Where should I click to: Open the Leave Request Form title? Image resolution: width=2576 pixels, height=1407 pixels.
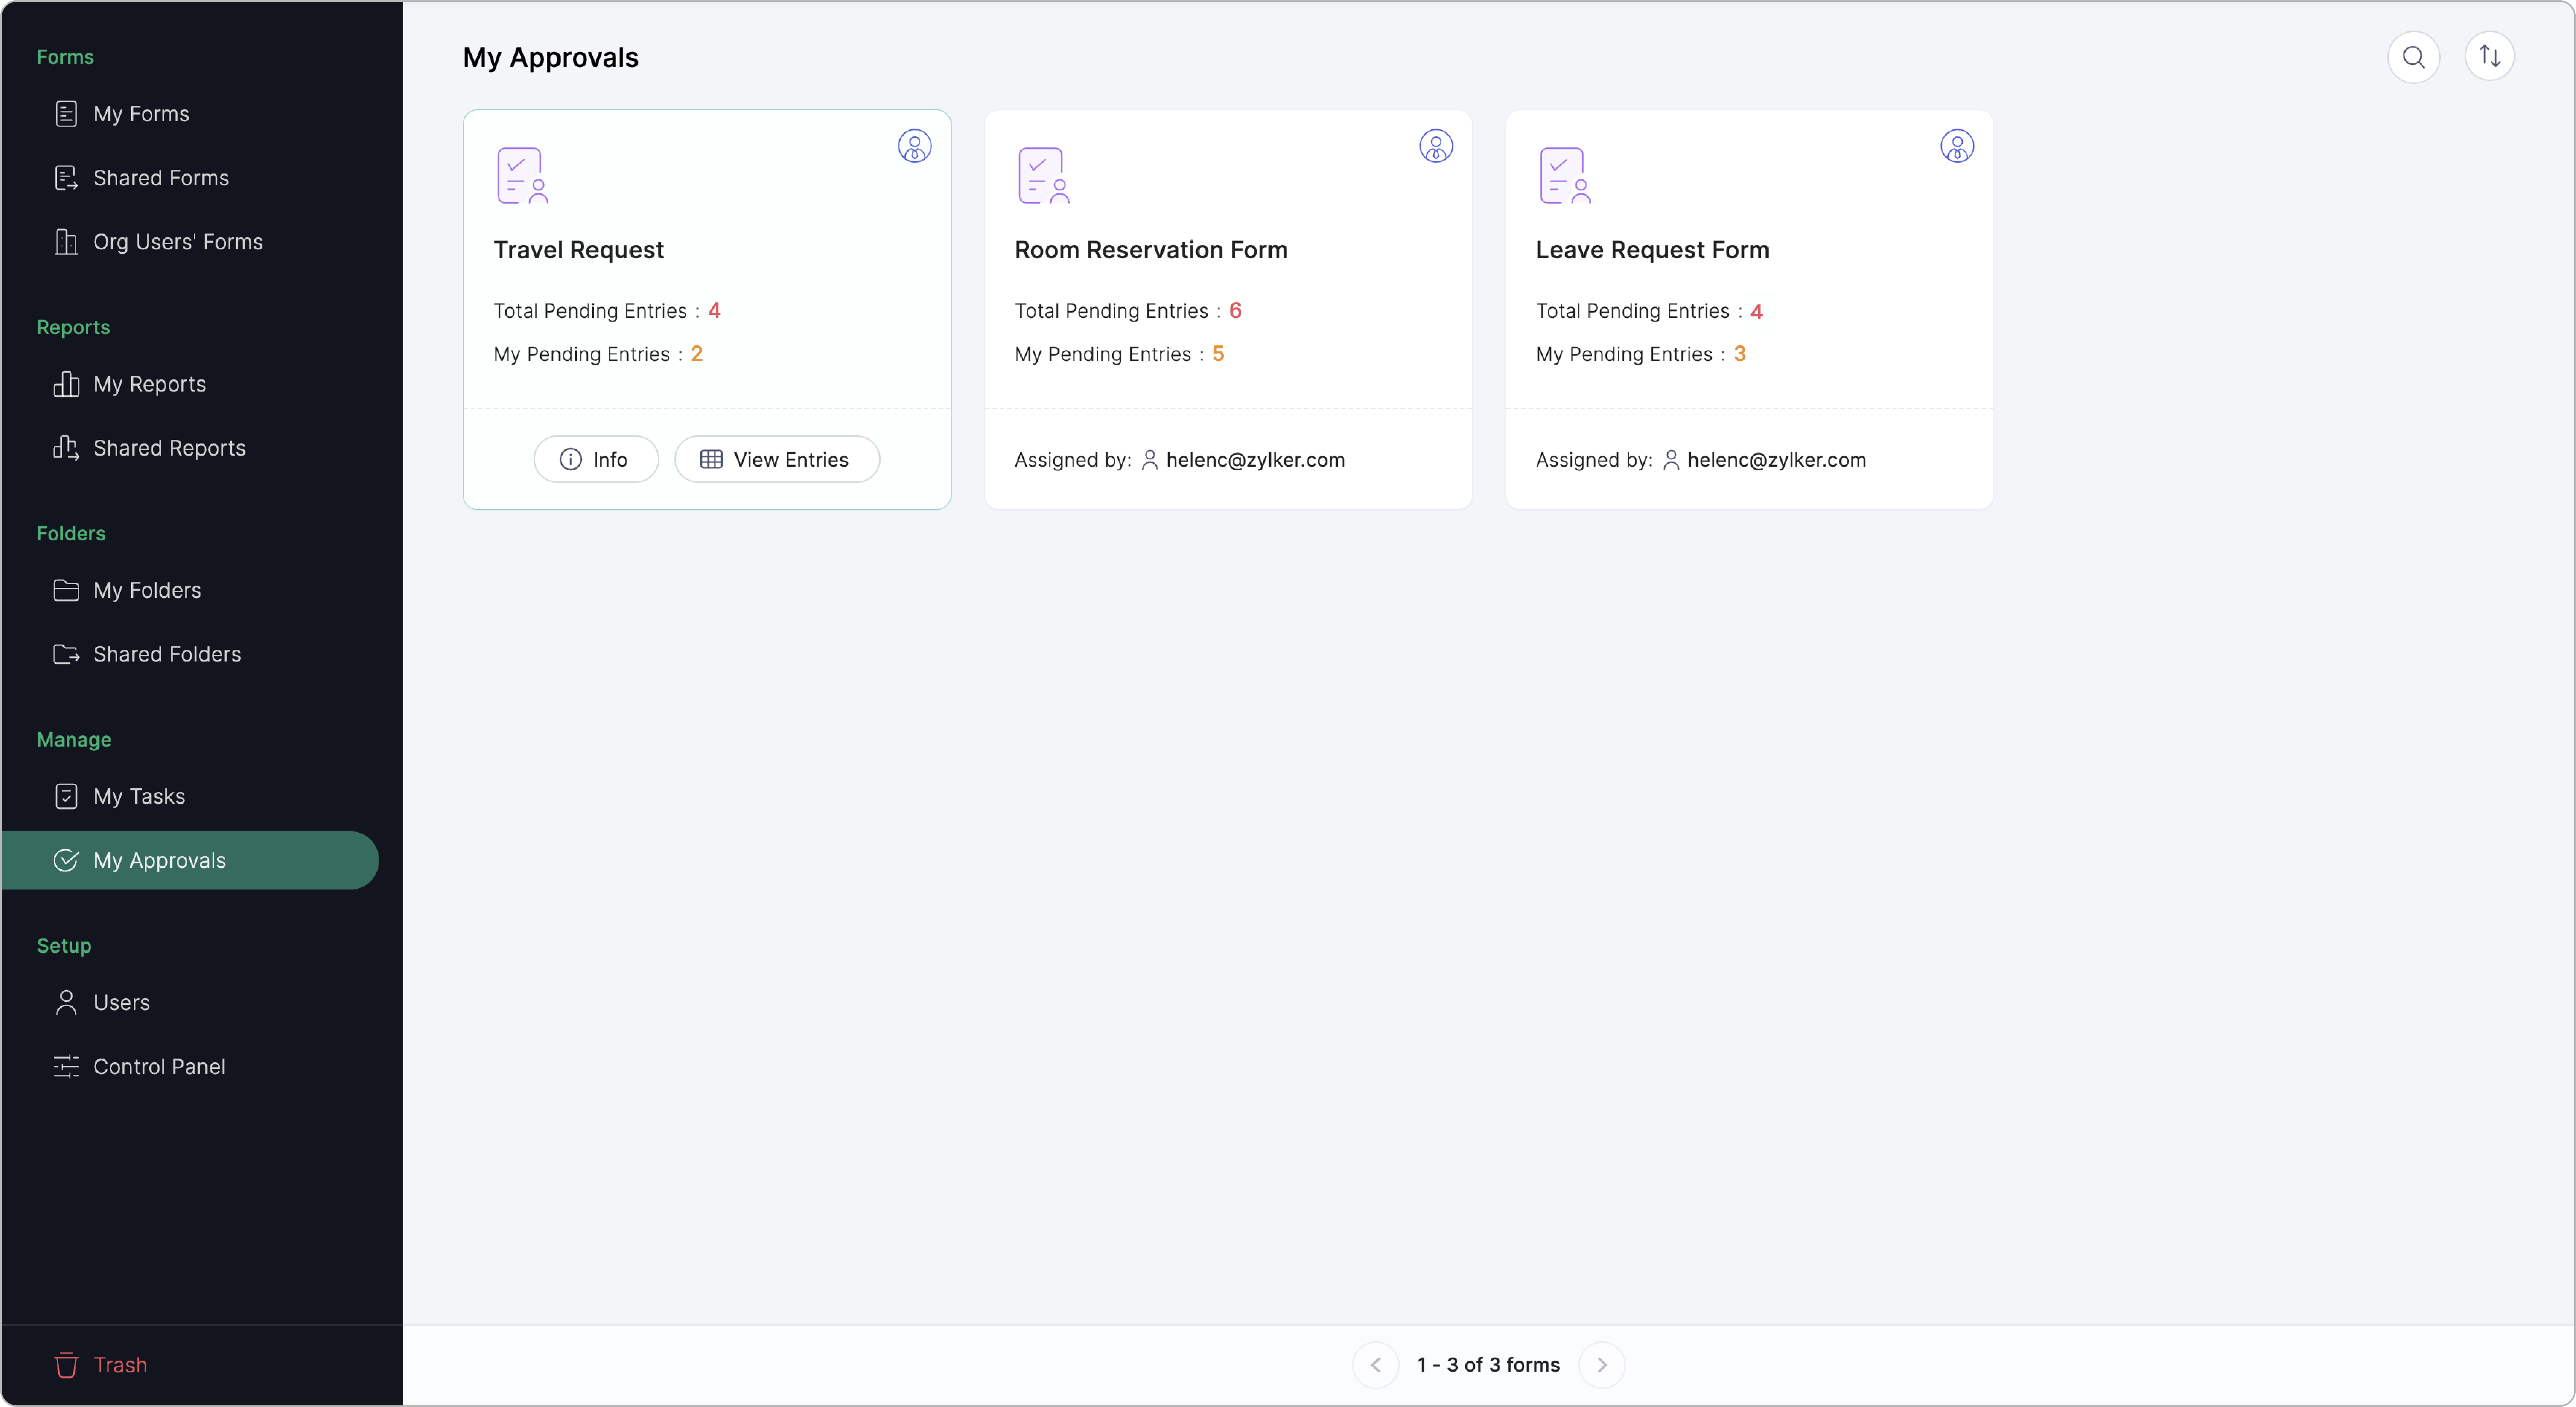pos(1652,250)
